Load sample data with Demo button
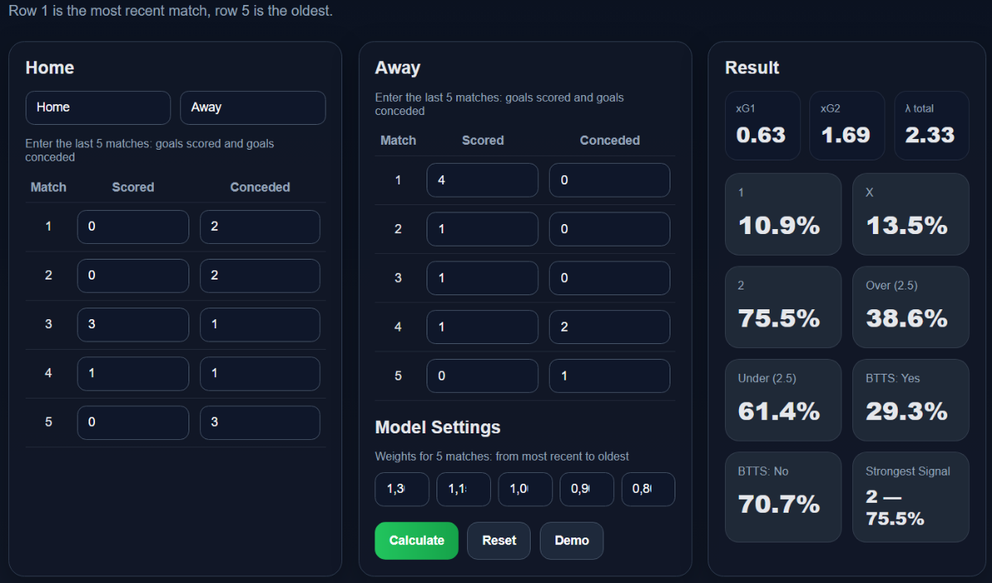This screenshot has height=583, width=992. (x=571, y=541)
